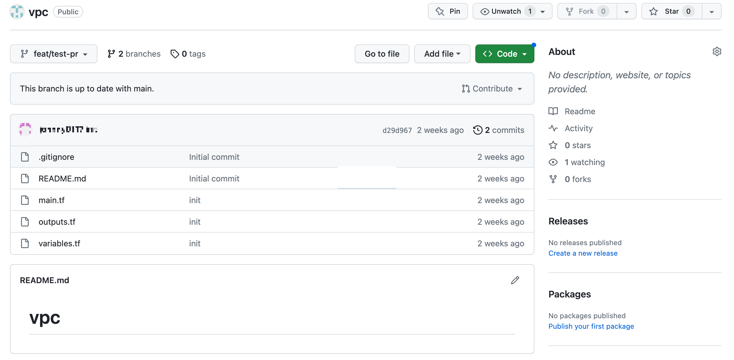Viewport: 734px width, 360px height.
Task: Click the About settings gear icon
Action: click(716, 52)
